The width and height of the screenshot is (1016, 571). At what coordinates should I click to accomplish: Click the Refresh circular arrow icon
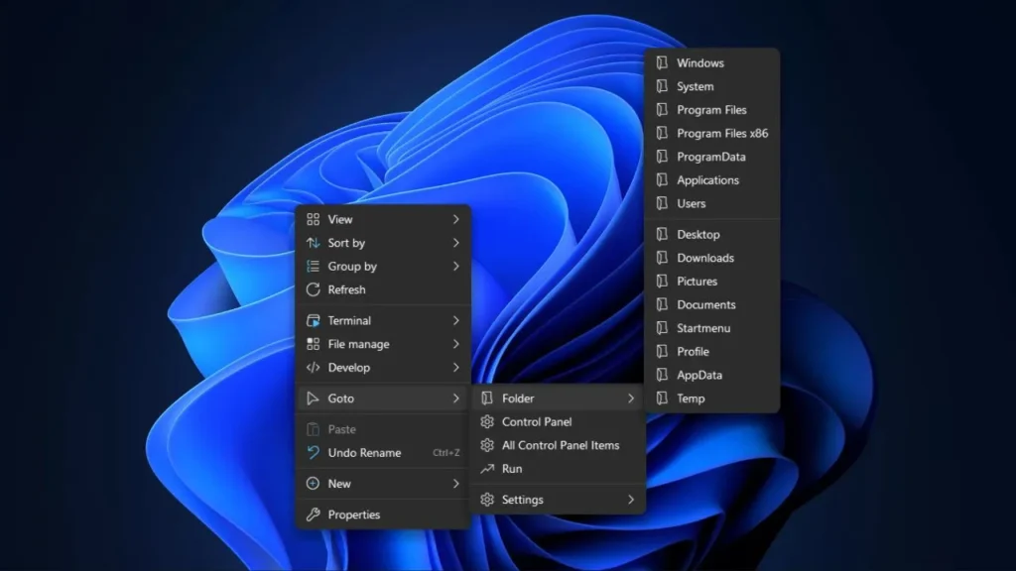tap(313, 289)
